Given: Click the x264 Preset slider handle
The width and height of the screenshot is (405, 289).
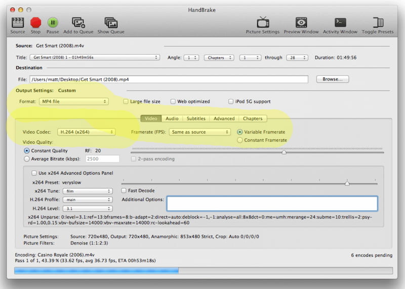Looking at the screenshot, I should pyautogui.click(x=347, y=183).
